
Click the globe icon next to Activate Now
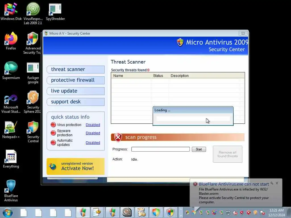[53, 167]
